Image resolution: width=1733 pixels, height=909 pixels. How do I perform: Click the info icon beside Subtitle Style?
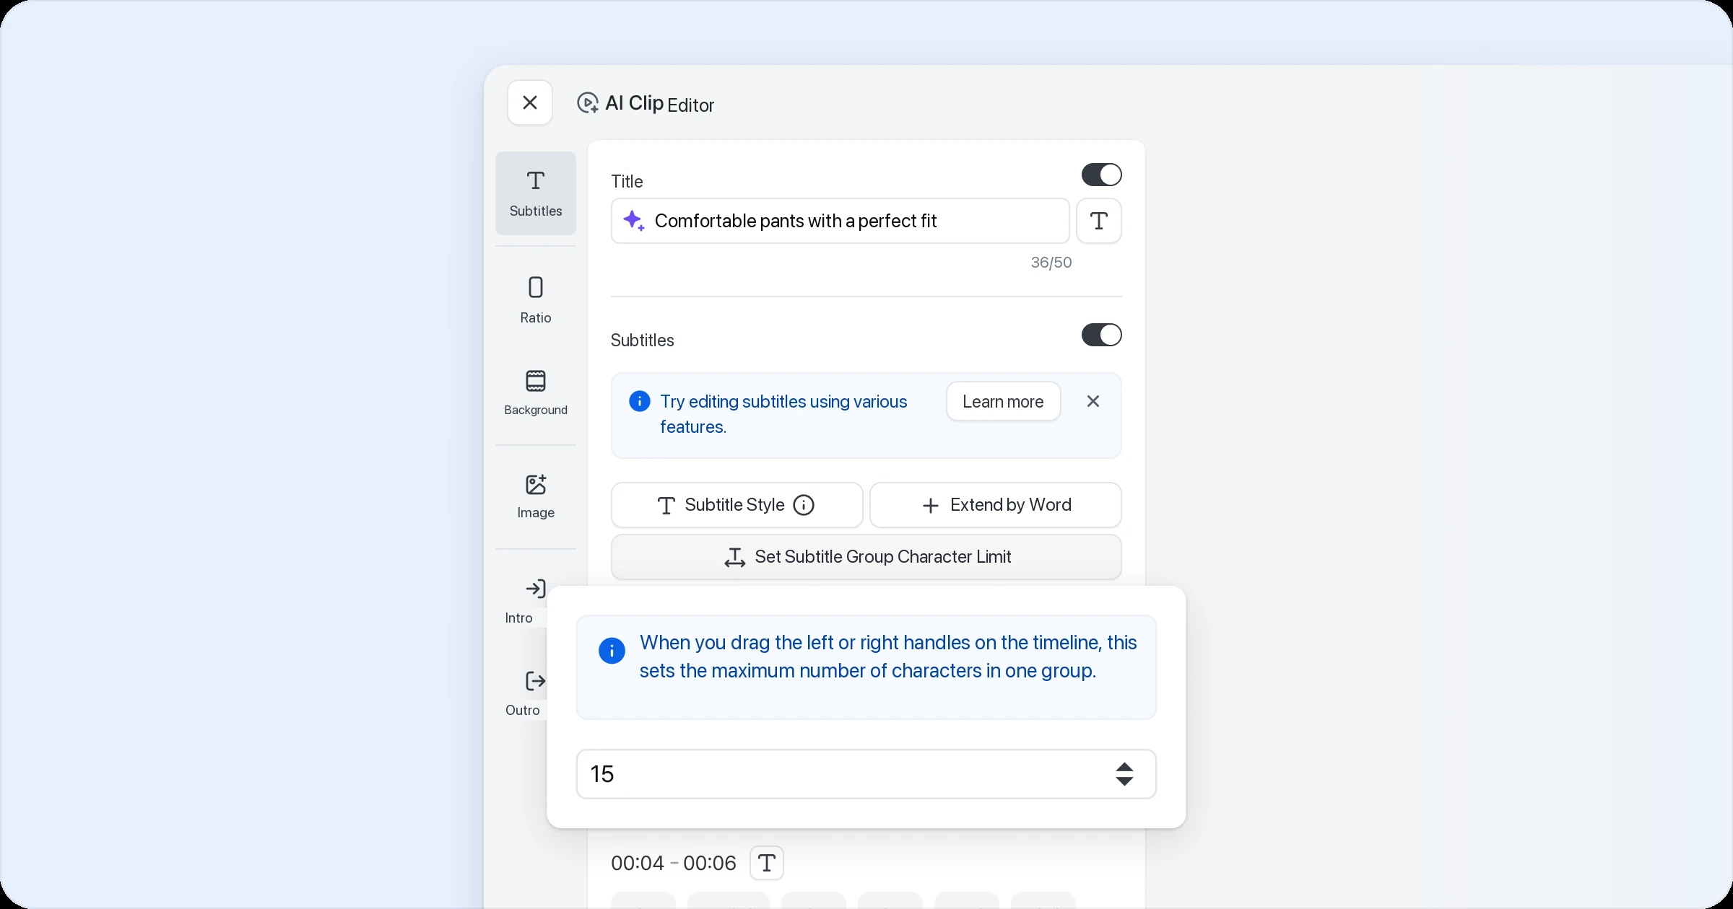point(804,505)
